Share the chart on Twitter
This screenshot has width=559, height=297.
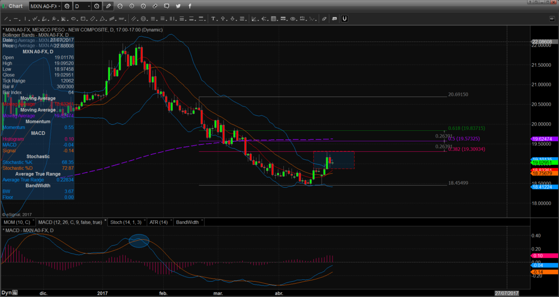click(178, 6)
